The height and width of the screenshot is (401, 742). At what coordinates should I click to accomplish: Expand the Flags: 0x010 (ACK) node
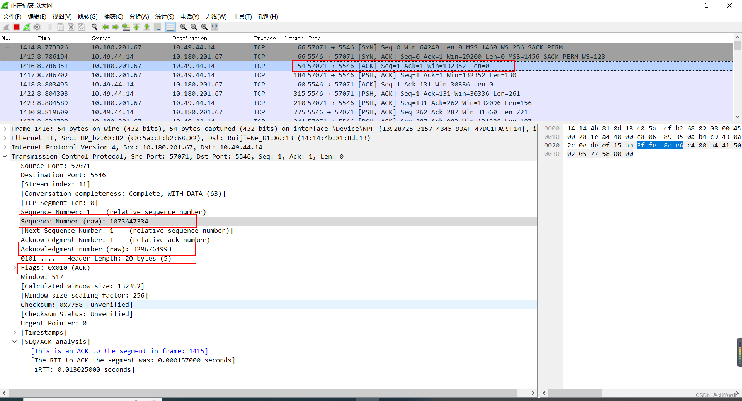click(15, 267)
